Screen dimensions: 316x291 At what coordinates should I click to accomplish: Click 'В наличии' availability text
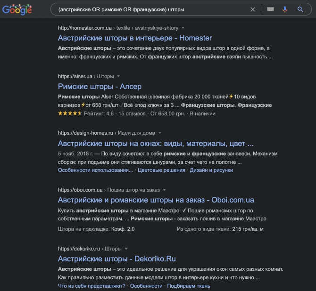[202, 113]
